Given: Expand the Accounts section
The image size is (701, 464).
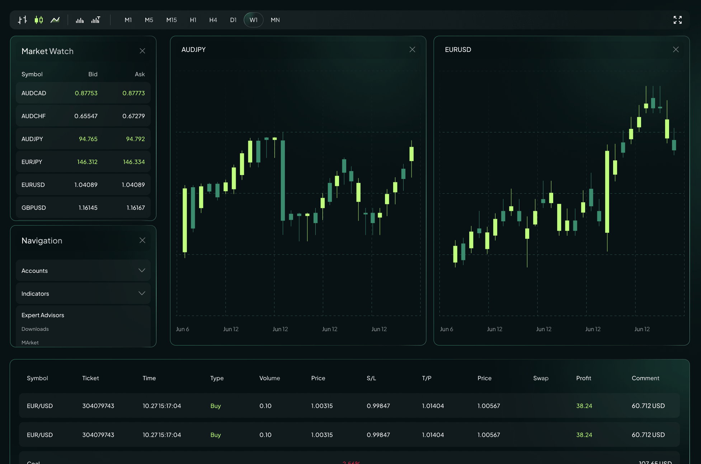Looking at the screenshot, I should [83, 270].
